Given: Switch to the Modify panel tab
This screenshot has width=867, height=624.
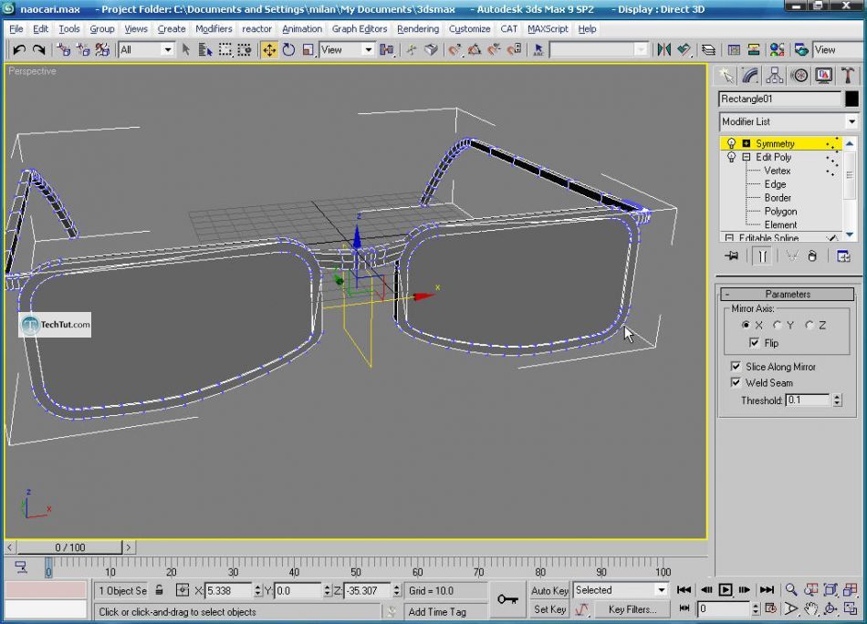Looking at the screenshot, I should (x=750, y=75).
